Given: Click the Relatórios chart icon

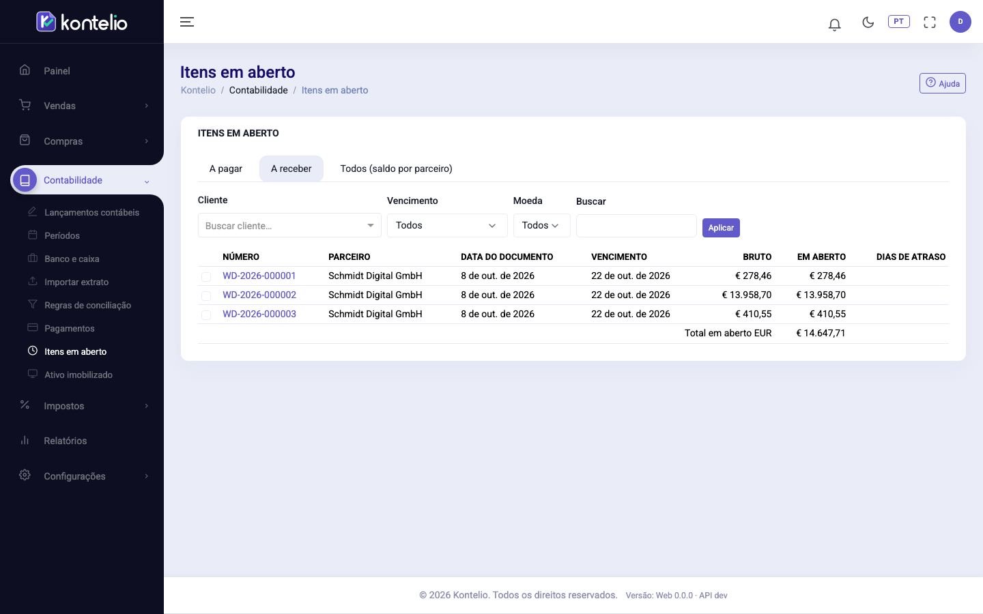Looking at the screenshot, I should [x=25, y=440].
